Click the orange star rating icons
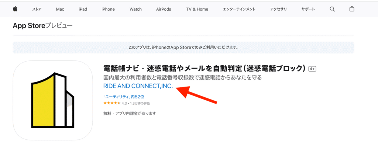The height and width of the screenshot is (150, 378). pyautogui.click(x=112, y=103)
